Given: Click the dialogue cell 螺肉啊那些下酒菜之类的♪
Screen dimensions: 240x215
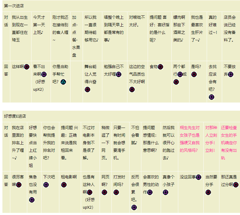Looking at the screenshot, I should 180,36.
